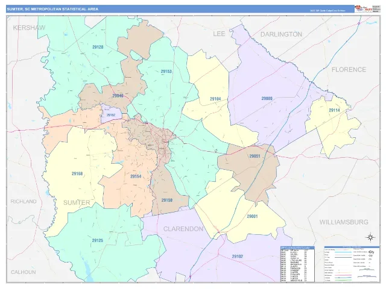
Task: Click the compass rose icon
Action: pyautogui.click(x=370, y=237)
